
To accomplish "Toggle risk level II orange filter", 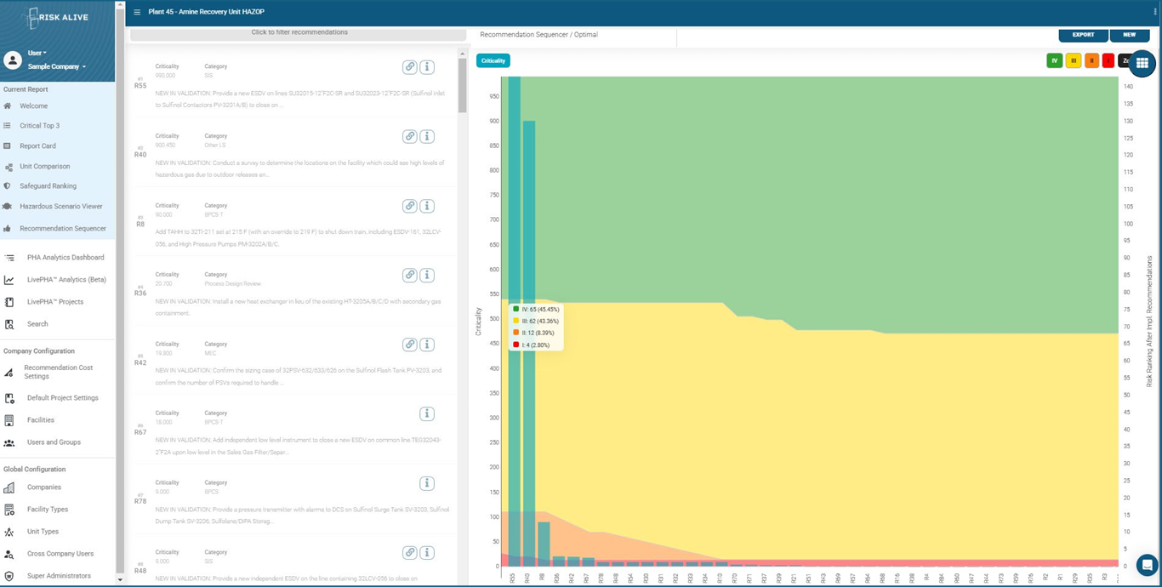I will point(1091,60).
